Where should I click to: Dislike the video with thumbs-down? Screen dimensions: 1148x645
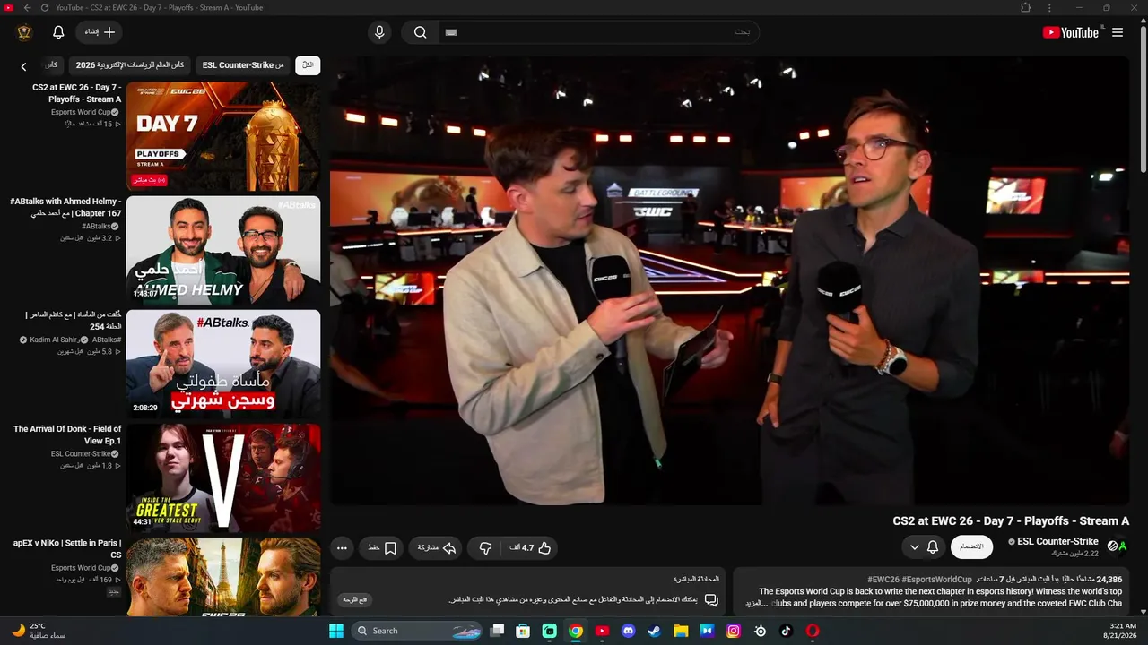pos(485,548)
